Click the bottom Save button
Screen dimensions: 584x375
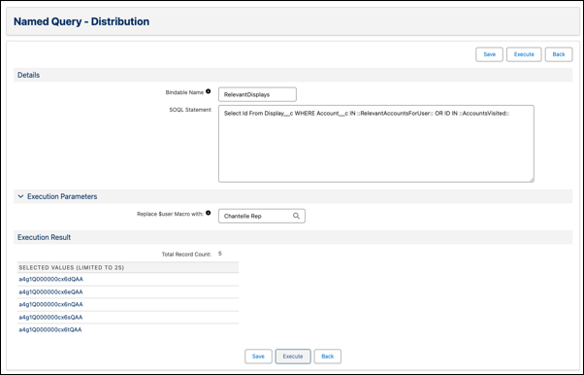[258, 357]
